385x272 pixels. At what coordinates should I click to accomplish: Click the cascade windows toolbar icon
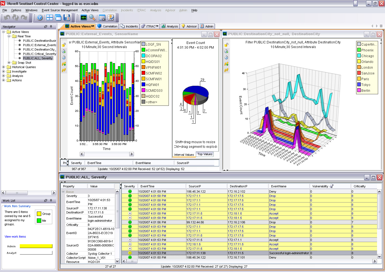pyautogui.click(x=58, y=18)
